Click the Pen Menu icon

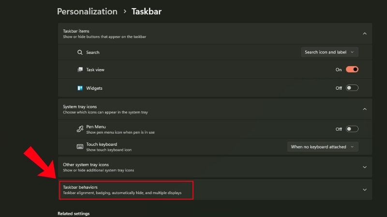80,129
